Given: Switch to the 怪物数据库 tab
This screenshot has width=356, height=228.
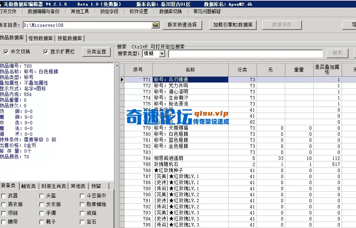Looking at the screenshot, I should [x=41, y=39].
